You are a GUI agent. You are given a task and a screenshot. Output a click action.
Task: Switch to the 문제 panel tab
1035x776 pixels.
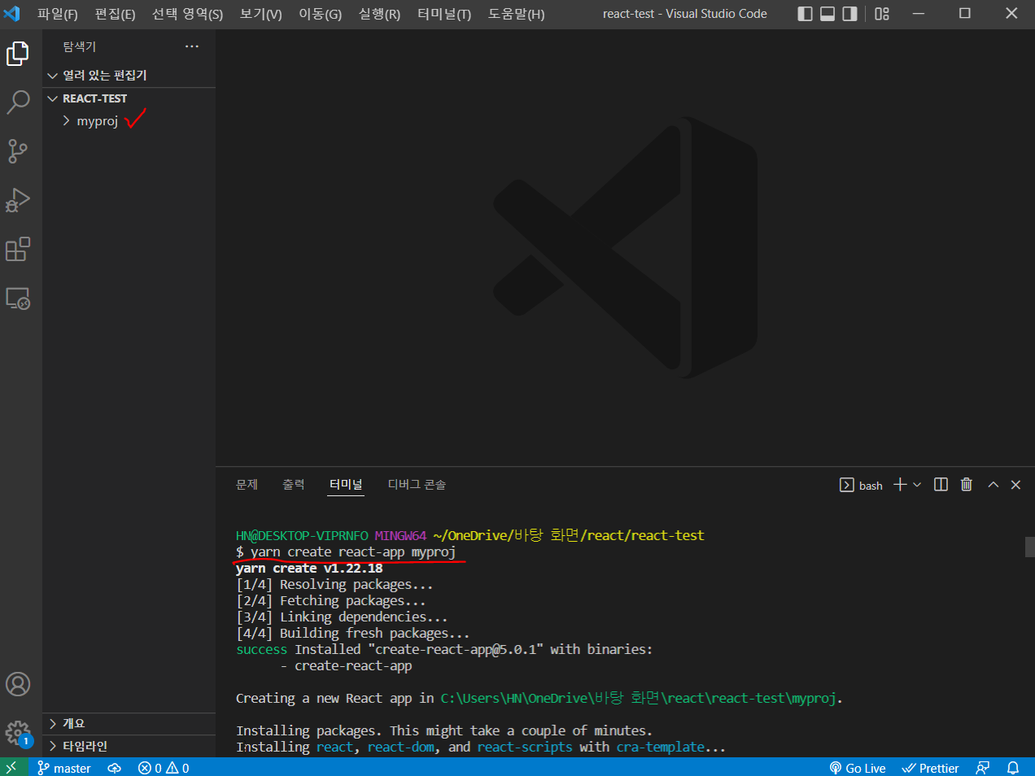(247, 485)
